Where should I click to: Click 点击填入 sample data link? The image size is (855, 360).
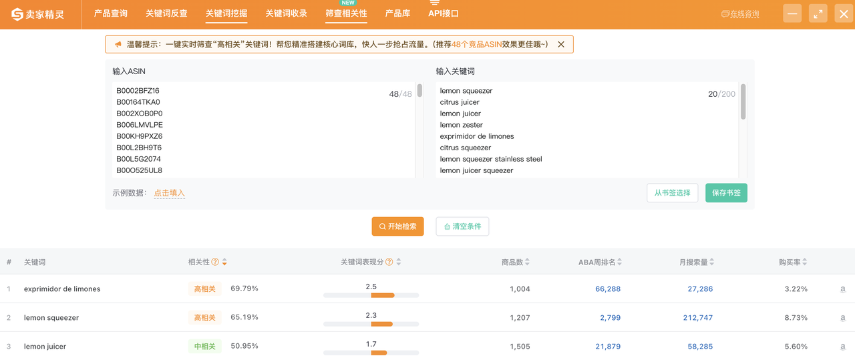(x=169, y=193)
